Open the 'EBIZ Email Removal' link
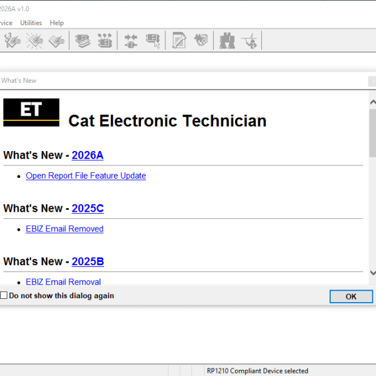376x376 pixels. (x=63, y=282)
